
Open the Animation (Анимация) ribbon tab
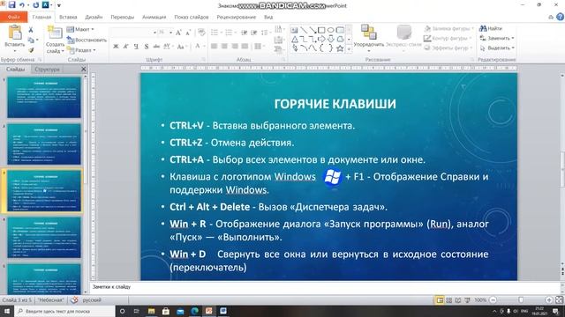pyautogui.click(x=154, y=17)
